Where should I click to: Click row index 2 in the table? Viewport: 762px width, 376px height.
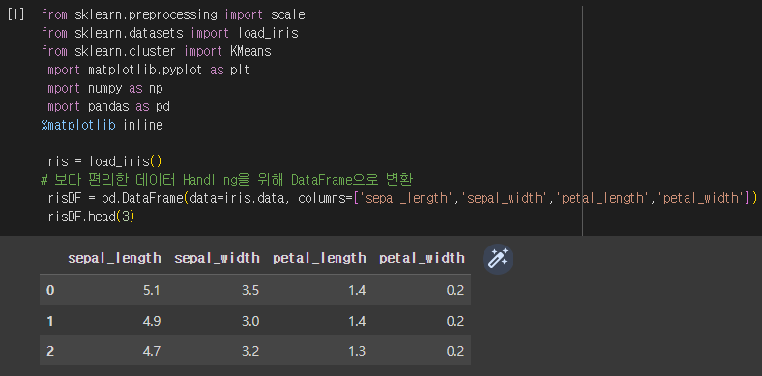click(x=50, y=351)
